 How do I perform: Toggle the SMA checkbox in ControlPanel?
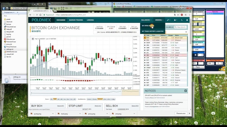pos(196,55)
